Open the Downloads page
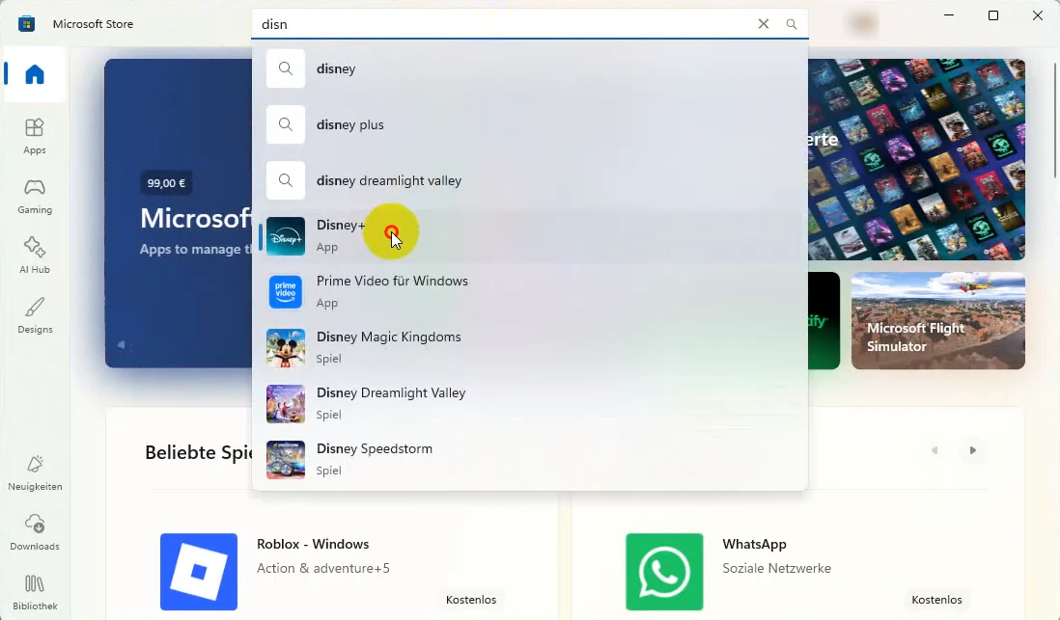 (x=35, y=532)
